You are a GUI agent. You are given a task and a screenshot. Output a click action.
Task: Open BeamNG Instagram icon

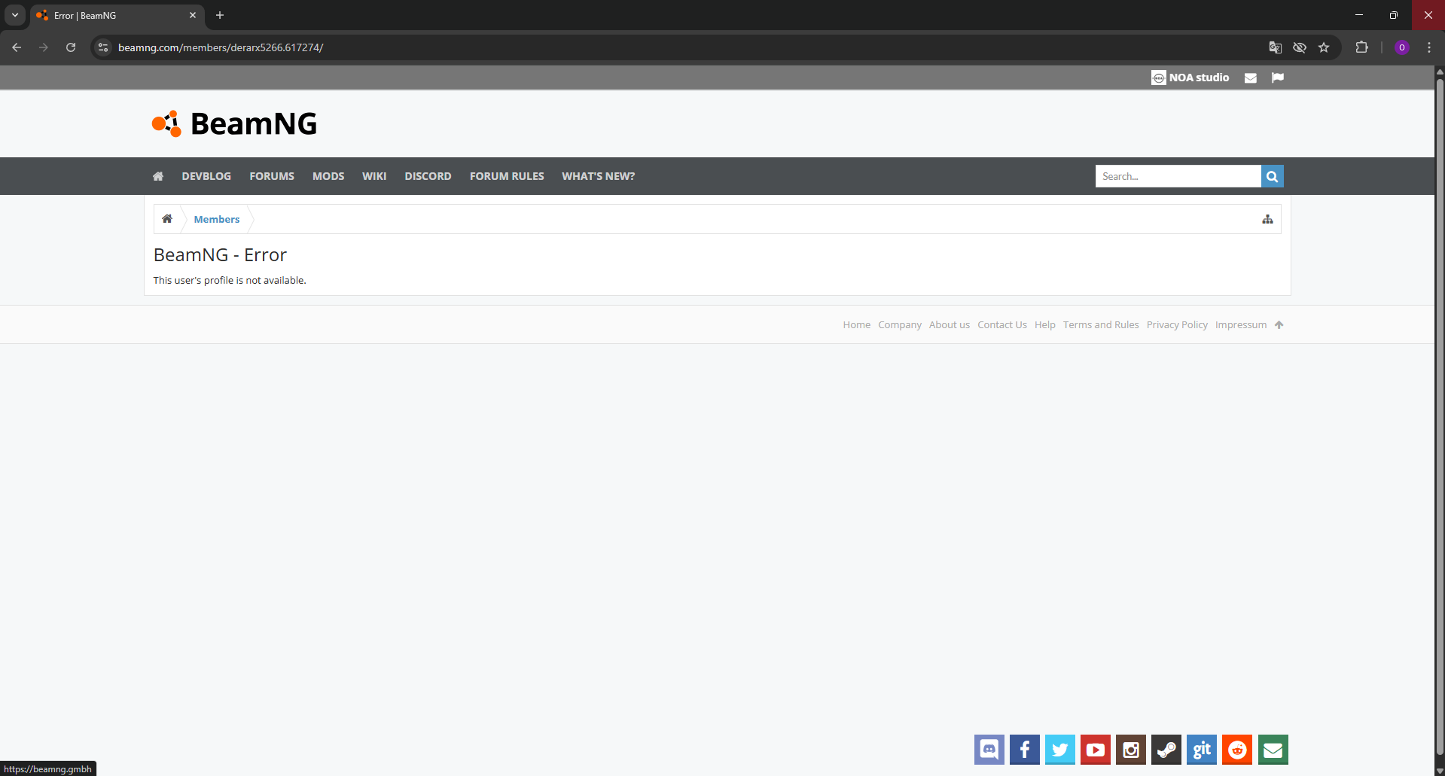click(x=1130, y=750)
